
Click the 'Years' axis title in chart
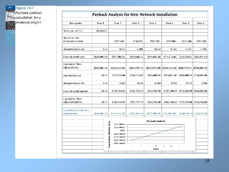pos(156,149)
